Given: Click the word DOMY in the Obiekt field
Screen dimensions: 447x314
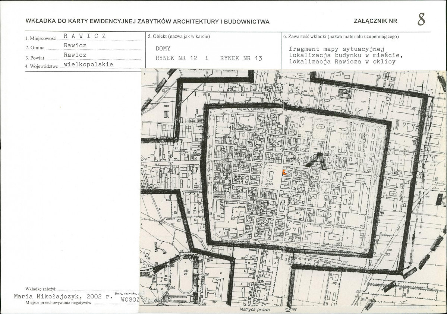Looking at the screenshot, I should (163, 48).
